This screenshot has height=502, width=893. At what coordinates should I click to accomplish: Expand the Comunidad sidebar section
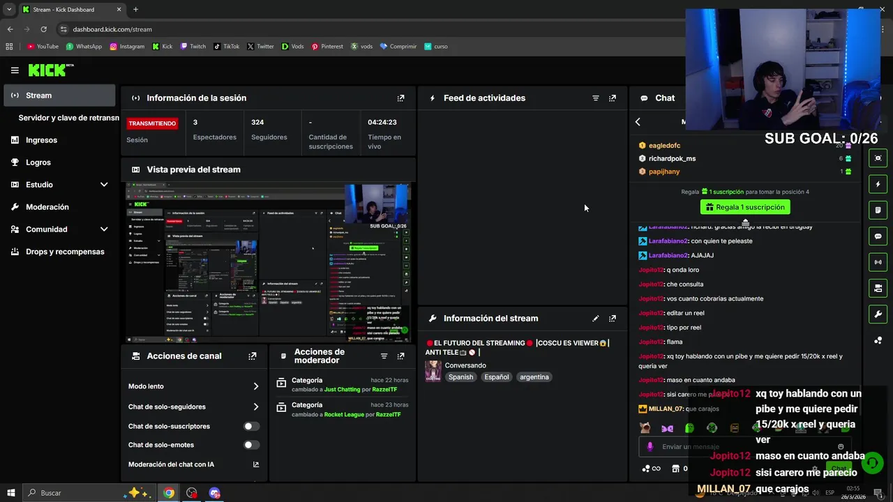click(104, 229)
